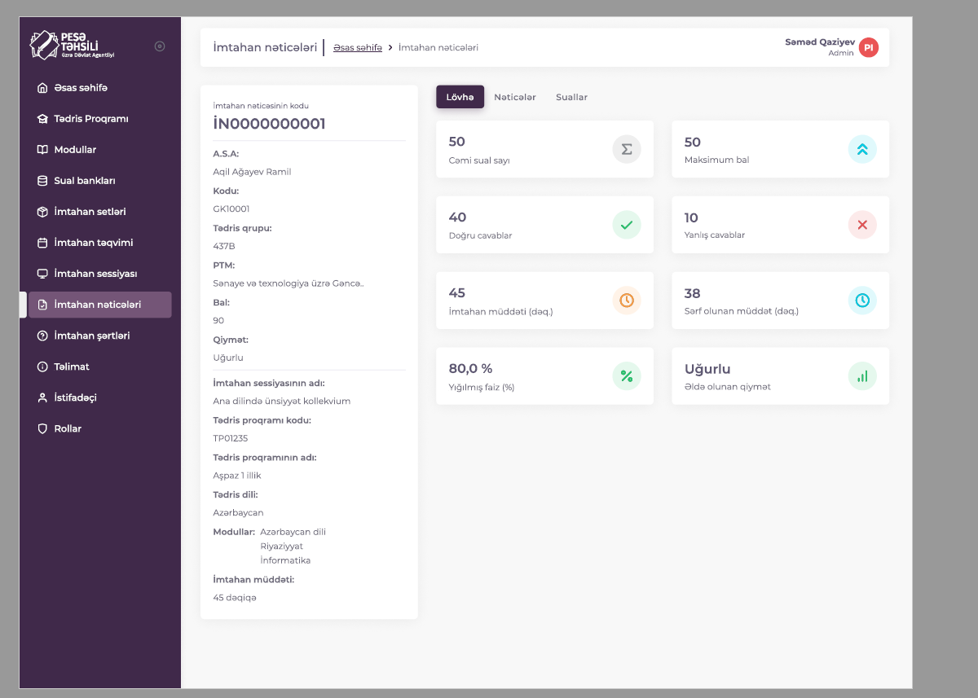Screen dimensions: 978x698
Task: Click the exam code İN0000000001
Action: 269,124
